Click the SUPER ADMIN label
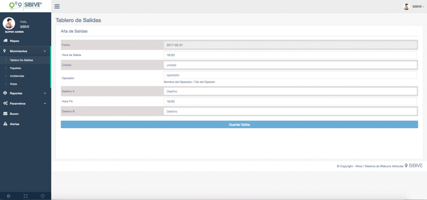Viewport: 427px width, 200px height. point(14,32)
